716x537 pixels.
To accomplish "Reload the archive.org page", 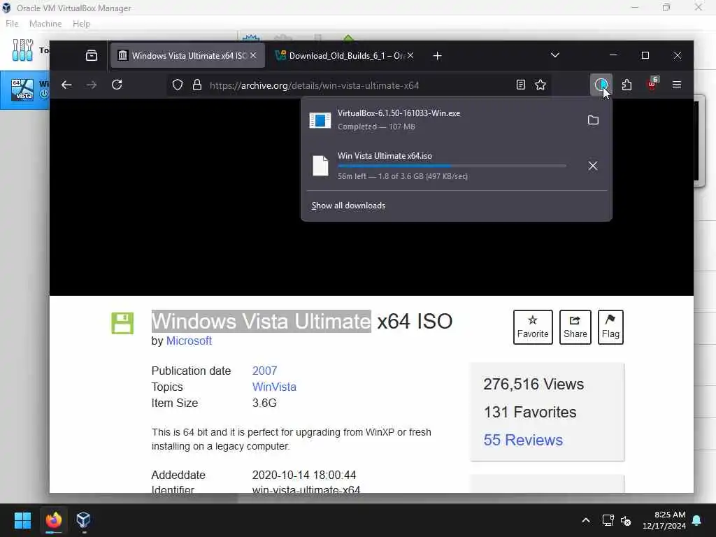I will pyautogui.click(x=117, y=85).
